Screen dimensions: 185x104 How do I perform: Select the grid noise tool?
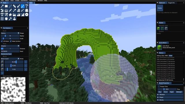coord(2,18)
